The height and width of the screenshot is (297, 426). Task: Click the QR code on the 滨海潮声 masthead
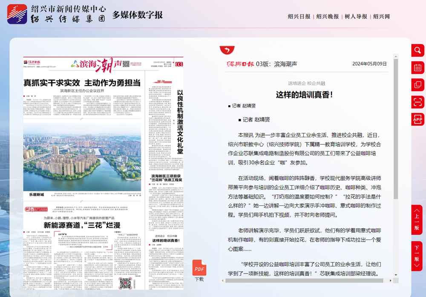click(x=127, y=63)
